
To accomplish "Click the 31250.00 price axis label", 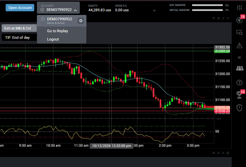I will pos(222,61).
